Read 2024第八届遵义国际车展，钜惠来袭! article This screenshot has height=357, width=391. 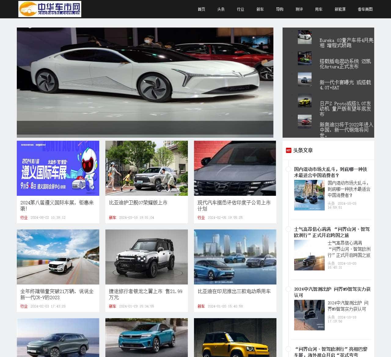coord(57,206)
